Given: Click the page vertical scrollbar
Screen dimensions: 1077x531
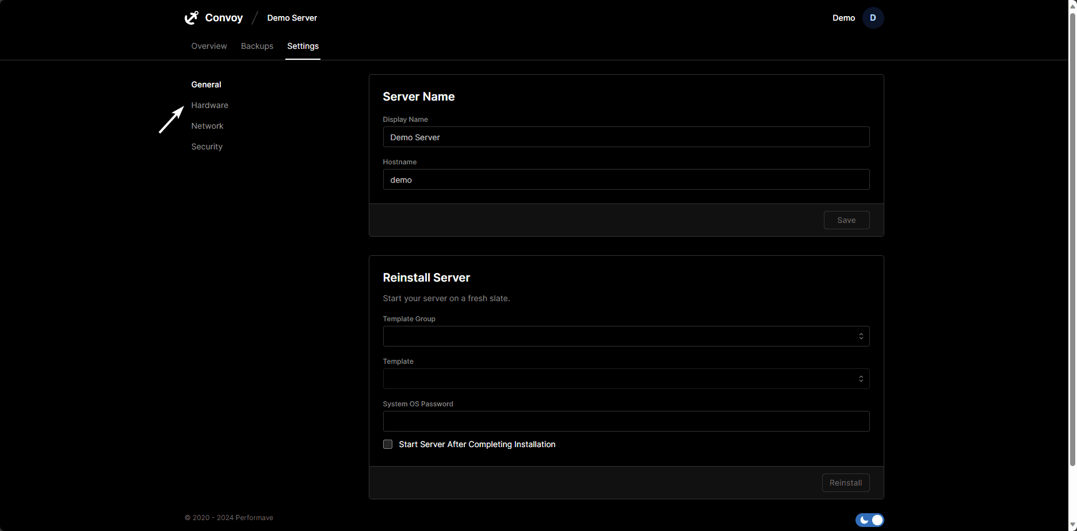Looking at the screenshot, I should pyautogui.click(x=1072, y=238).
